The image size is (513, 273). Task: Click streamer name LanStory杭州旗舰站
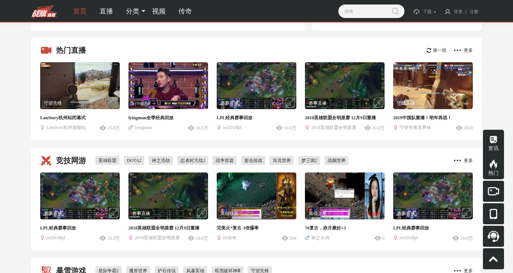point(66,127)
